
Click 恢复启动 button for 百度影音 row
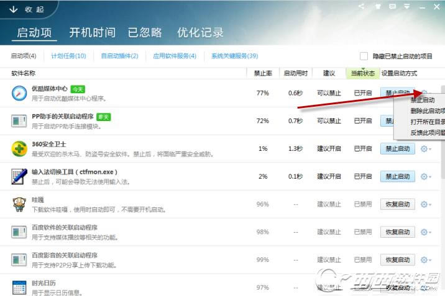point(398,259)
